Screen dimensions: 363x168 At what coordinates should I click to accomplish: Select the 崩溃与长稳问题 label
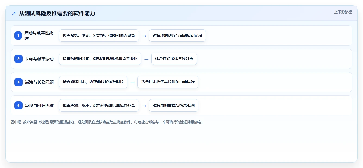[39, 82]
